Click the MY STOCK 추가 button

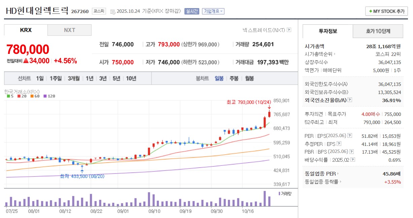point(386,11)
